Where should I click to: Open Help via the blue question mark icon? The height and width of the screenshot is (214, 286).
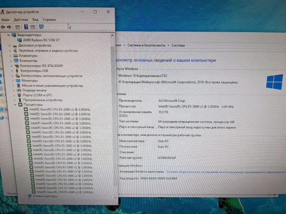26,27
